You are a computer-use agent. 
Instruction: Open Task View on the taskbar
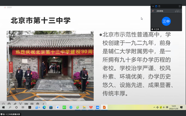click(23, 107)
